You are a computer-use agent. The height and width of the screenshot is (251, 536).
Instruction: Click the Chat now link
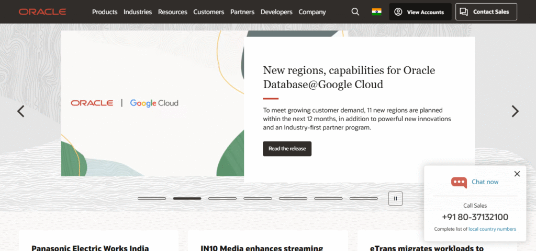(x=485, y=182)
